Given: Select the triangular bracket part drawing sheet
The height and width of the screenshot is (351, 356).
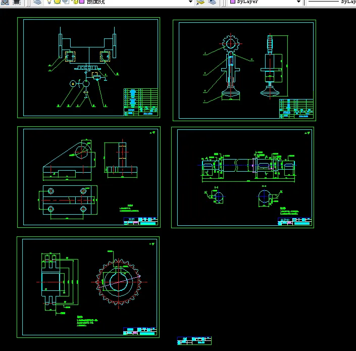Looking at the screenshot, I should 89,177.
